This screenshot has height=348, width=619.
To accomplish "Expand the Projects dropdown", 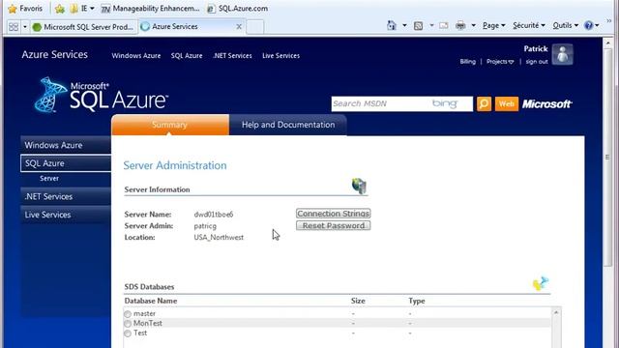I will point(500,62).
